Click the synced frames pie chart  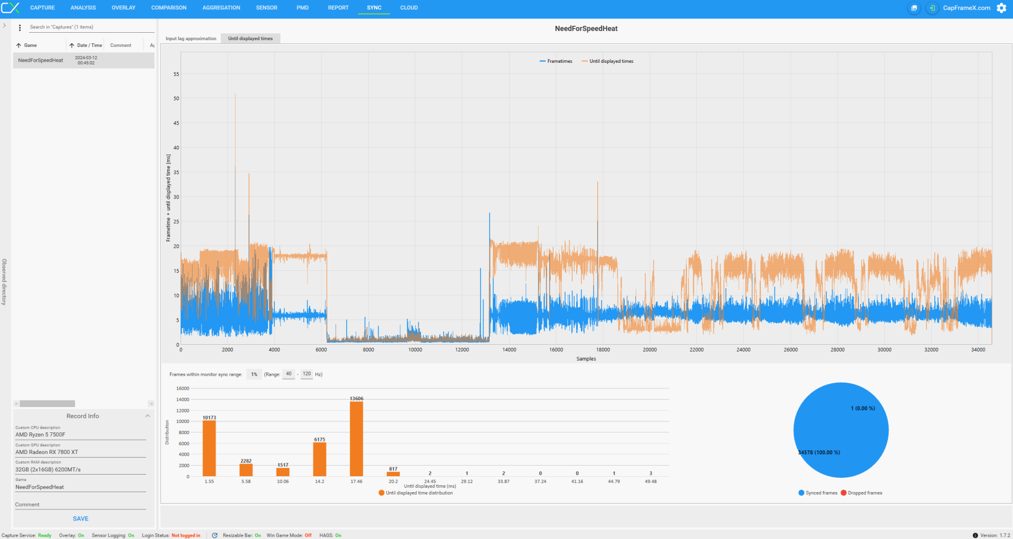(841, 430)
